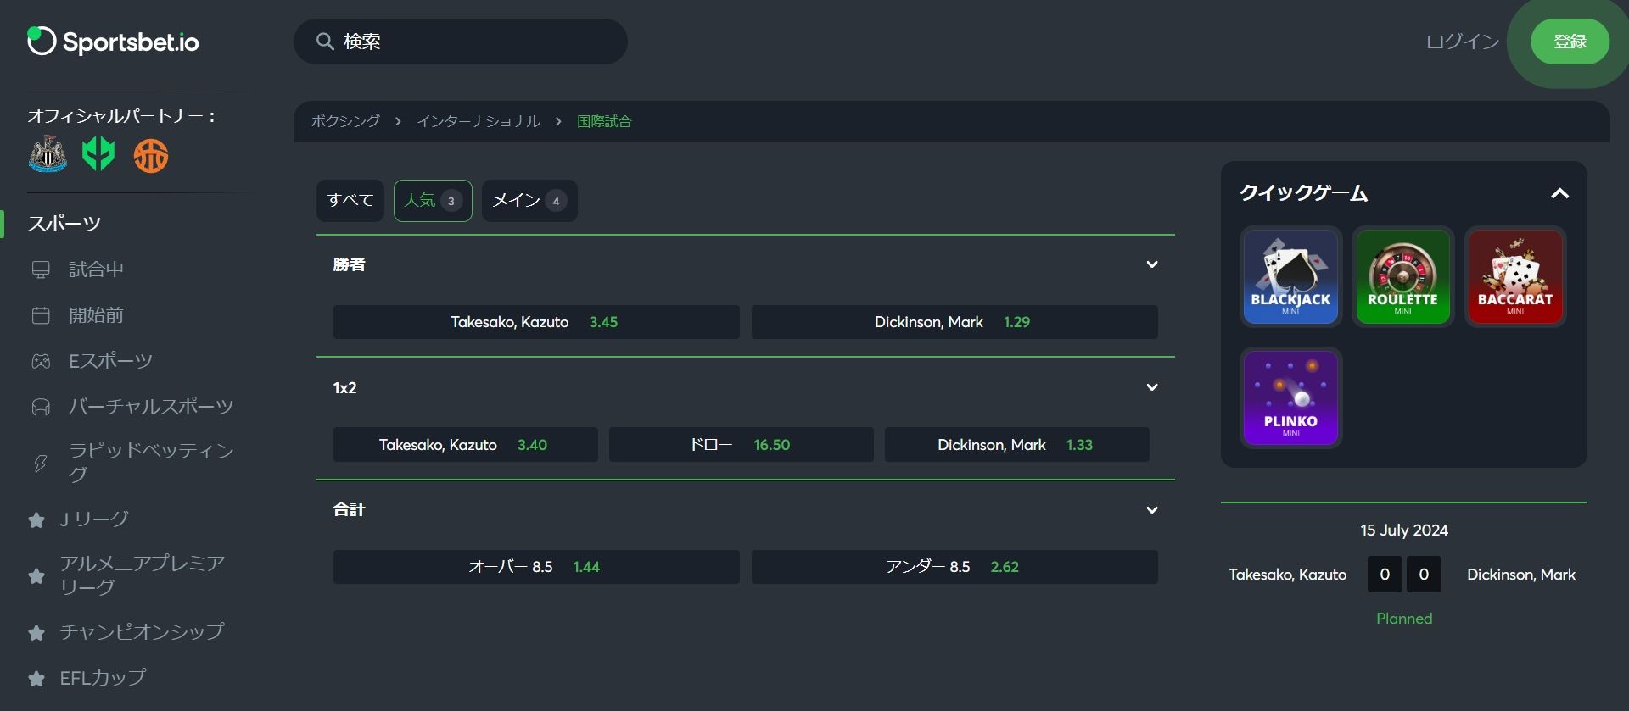Switch to the メイン tab

[529, 201]
